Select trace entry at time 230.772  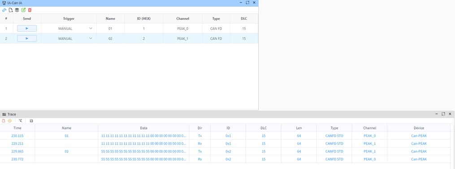(x=17, y=159)
